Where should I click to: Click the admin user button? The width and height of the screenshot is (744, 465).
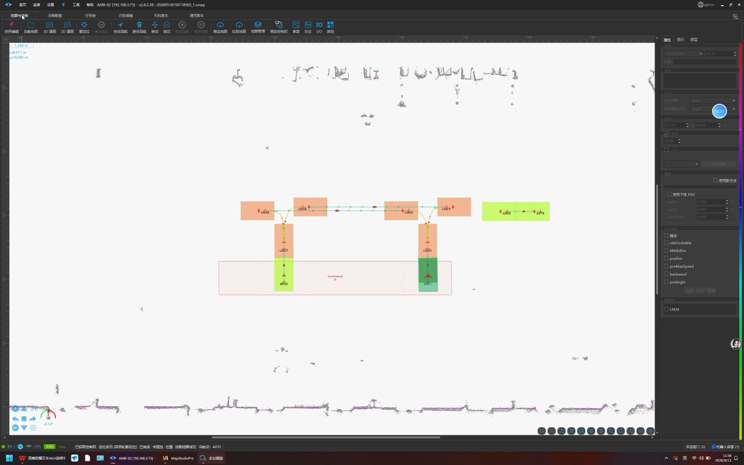(x=706, y=5)
